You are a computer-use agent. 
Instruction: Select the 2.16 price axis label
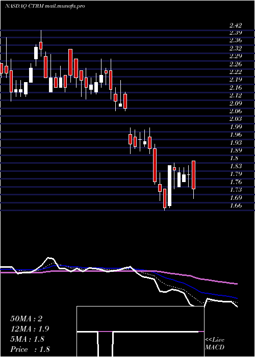pos(236,88)
